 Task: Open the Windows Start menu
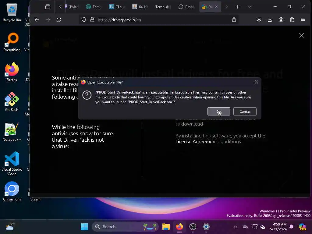[x=84, y=227]
